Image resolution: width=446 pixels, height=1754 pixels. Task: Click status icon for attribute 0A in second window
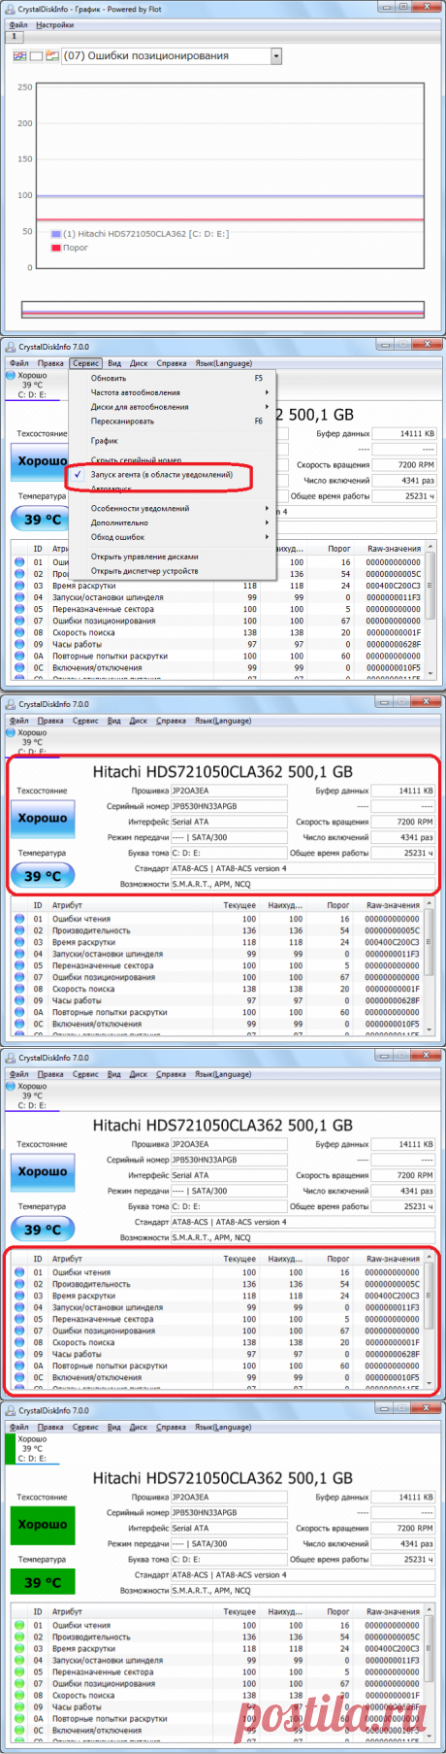(20, 656)
